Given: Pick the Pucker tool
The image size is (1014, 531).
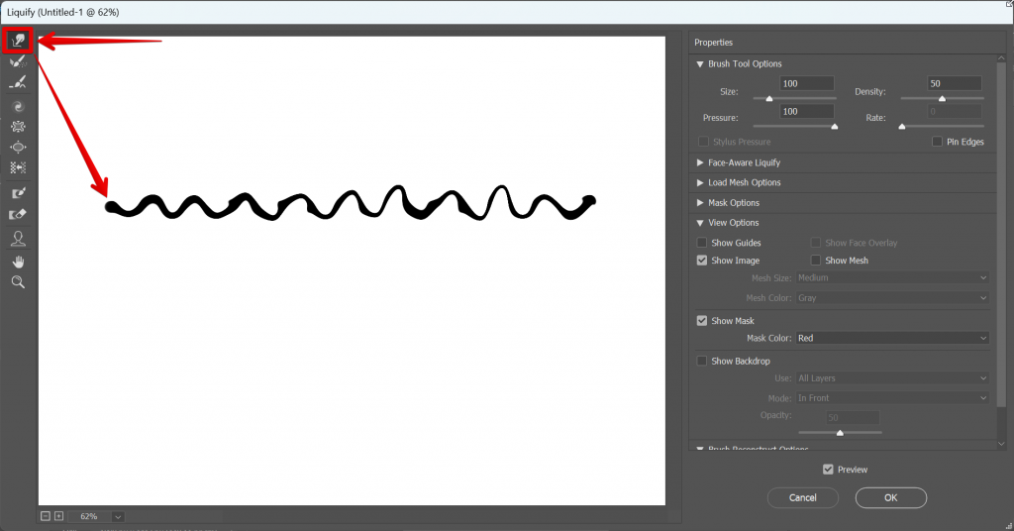Looking at the screenshot, I should [18, 127].
